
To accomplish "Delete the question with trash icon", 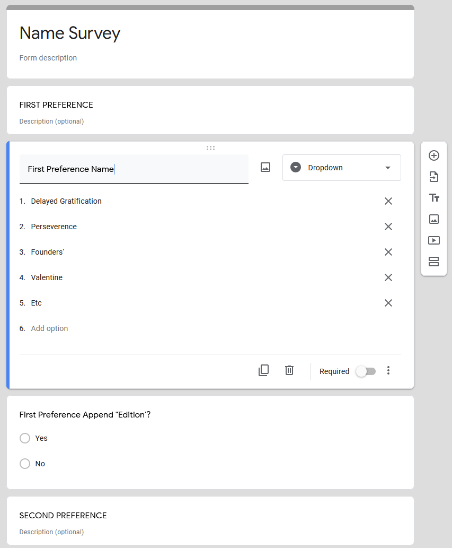I will tap(289, 370).
